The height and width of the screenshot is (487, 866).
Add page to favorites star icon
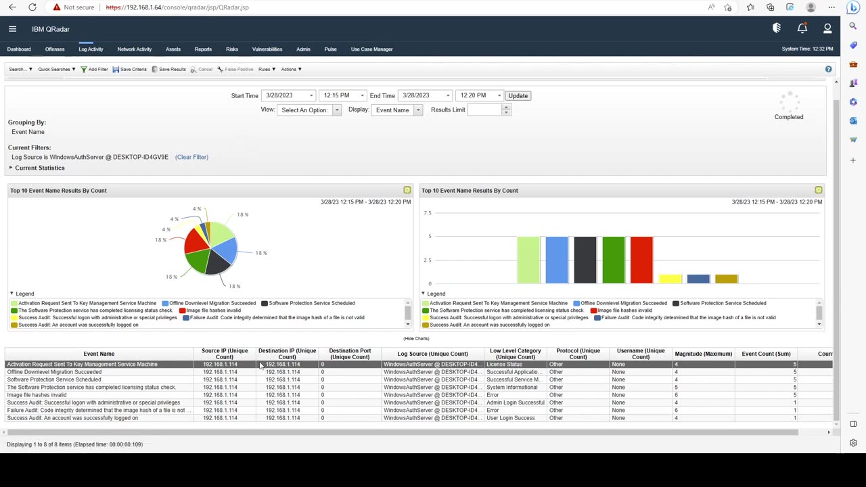point(728,7)
